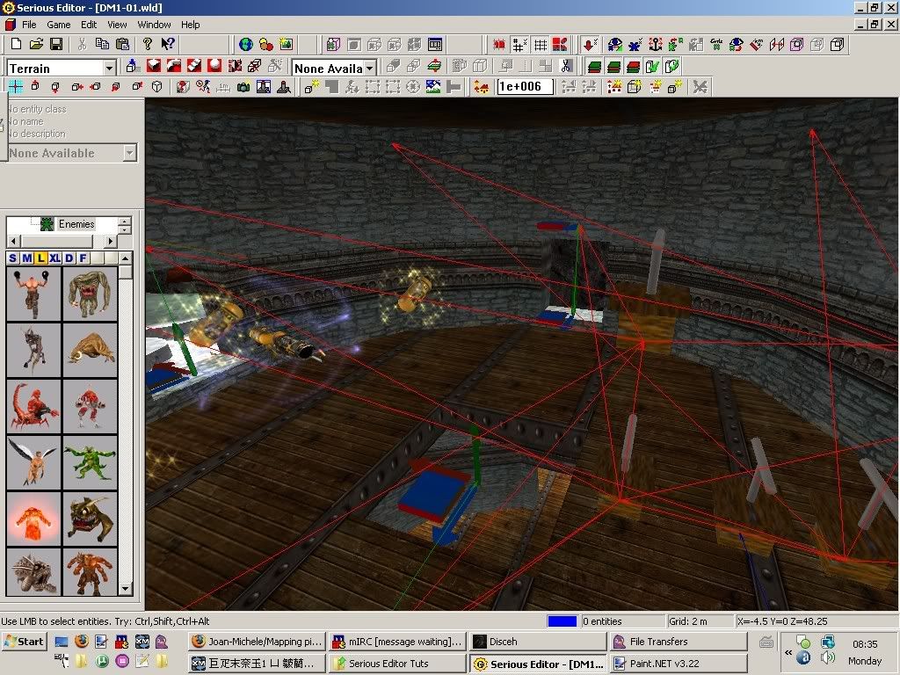Image resolution: width=900 pixels, height=675 pixels.
Task: Select the D filter button
Action: point(69,258)
